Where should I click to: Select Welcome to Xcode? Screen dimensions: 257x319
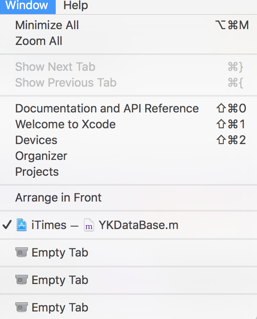coord(65,125)
